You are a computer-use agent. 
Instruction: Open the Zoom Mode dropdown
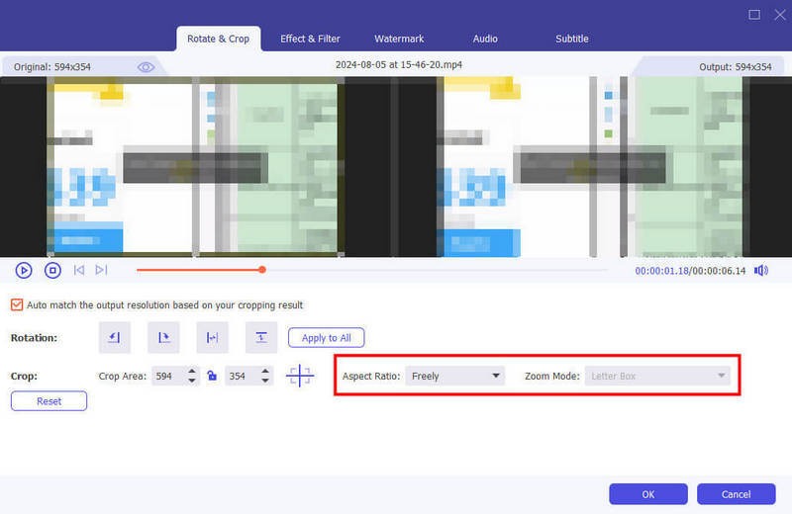657,377
